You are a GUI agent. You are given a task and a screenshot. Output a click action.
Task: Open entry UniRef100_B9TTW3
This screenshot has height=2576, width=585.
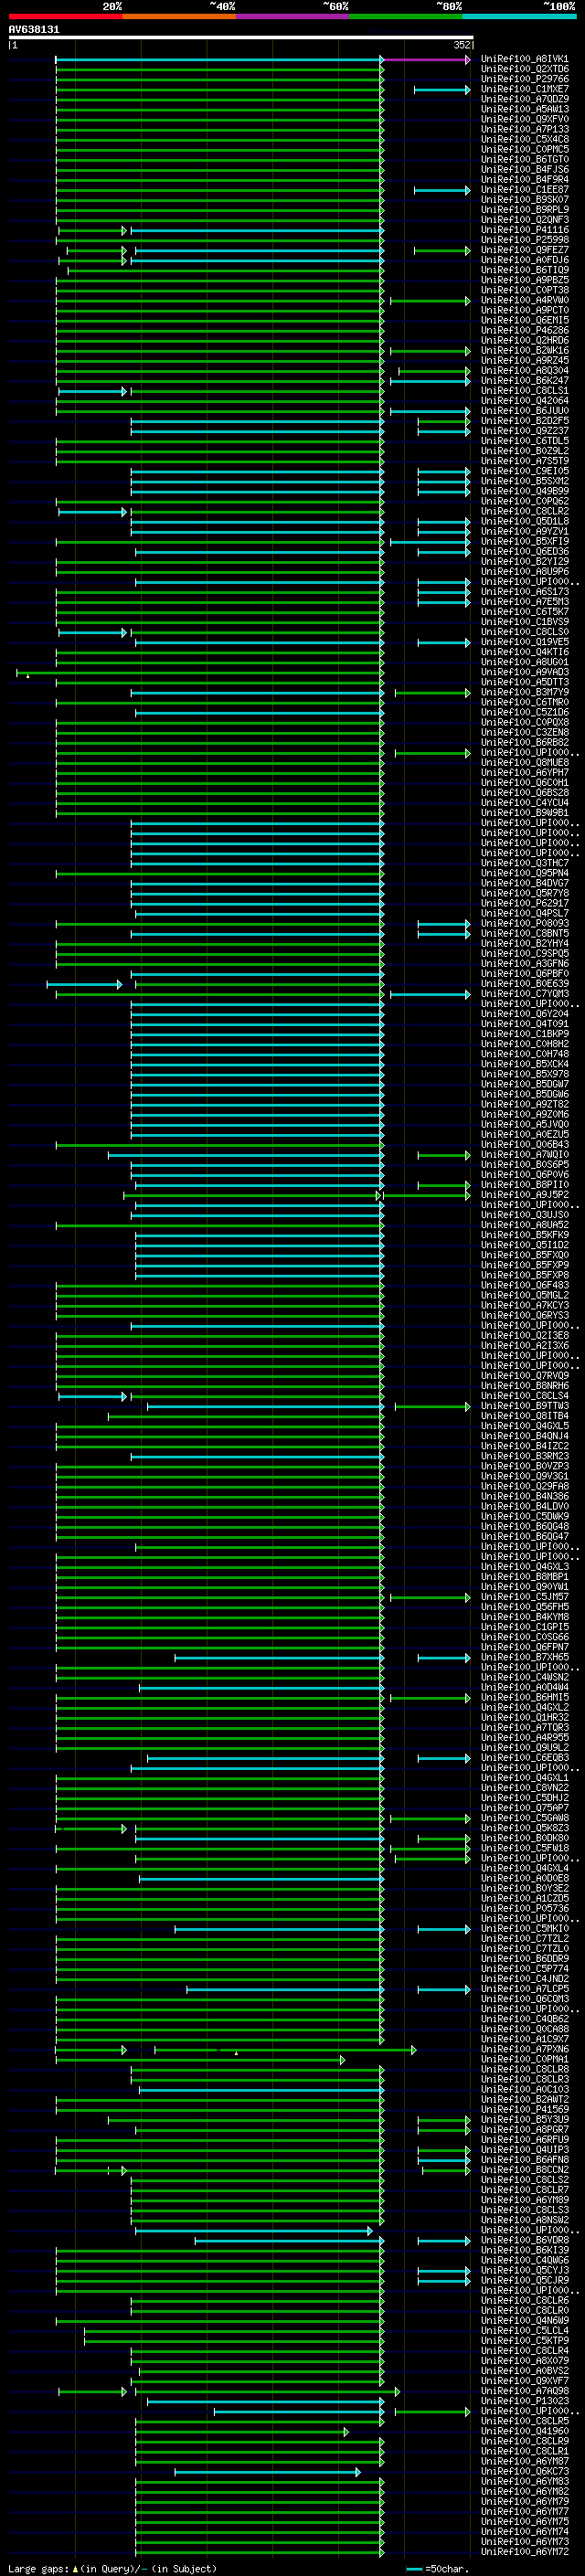point(525,1406)
